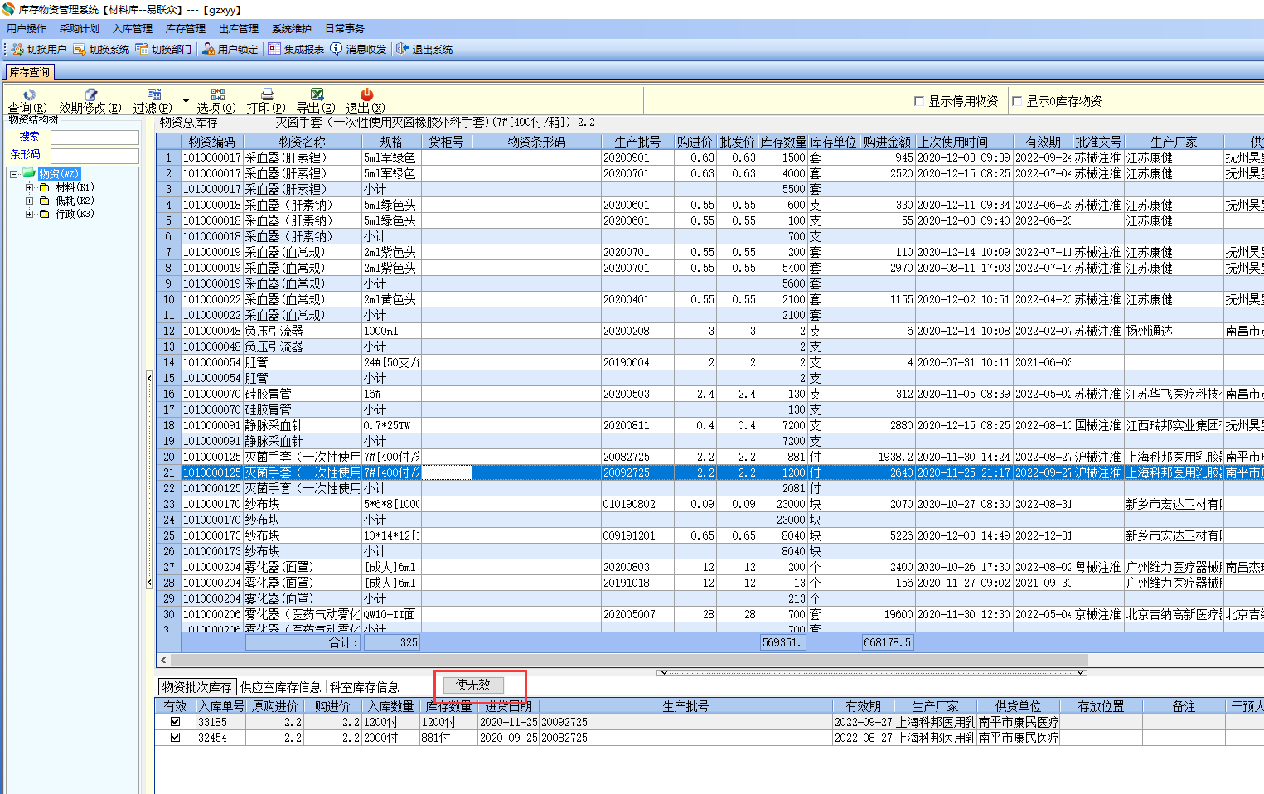Open the dropdown arrow beside 过滤

click(x=186, y=101)
